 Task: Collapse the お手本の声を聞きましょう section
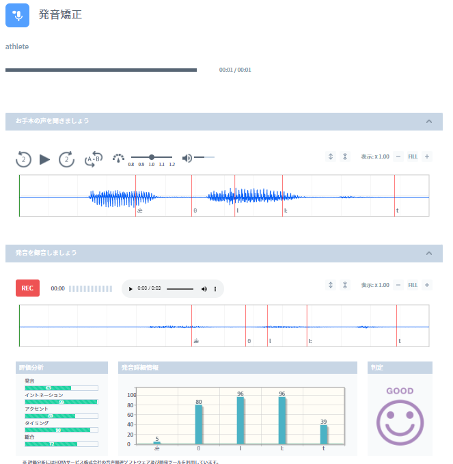[x=428, y=122]
